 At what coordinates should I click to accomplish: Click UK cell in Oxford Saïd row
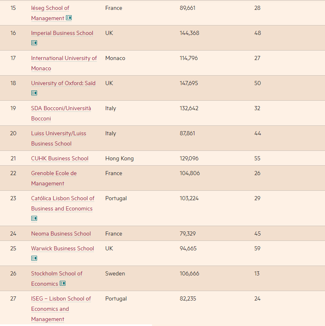(109, 83)
